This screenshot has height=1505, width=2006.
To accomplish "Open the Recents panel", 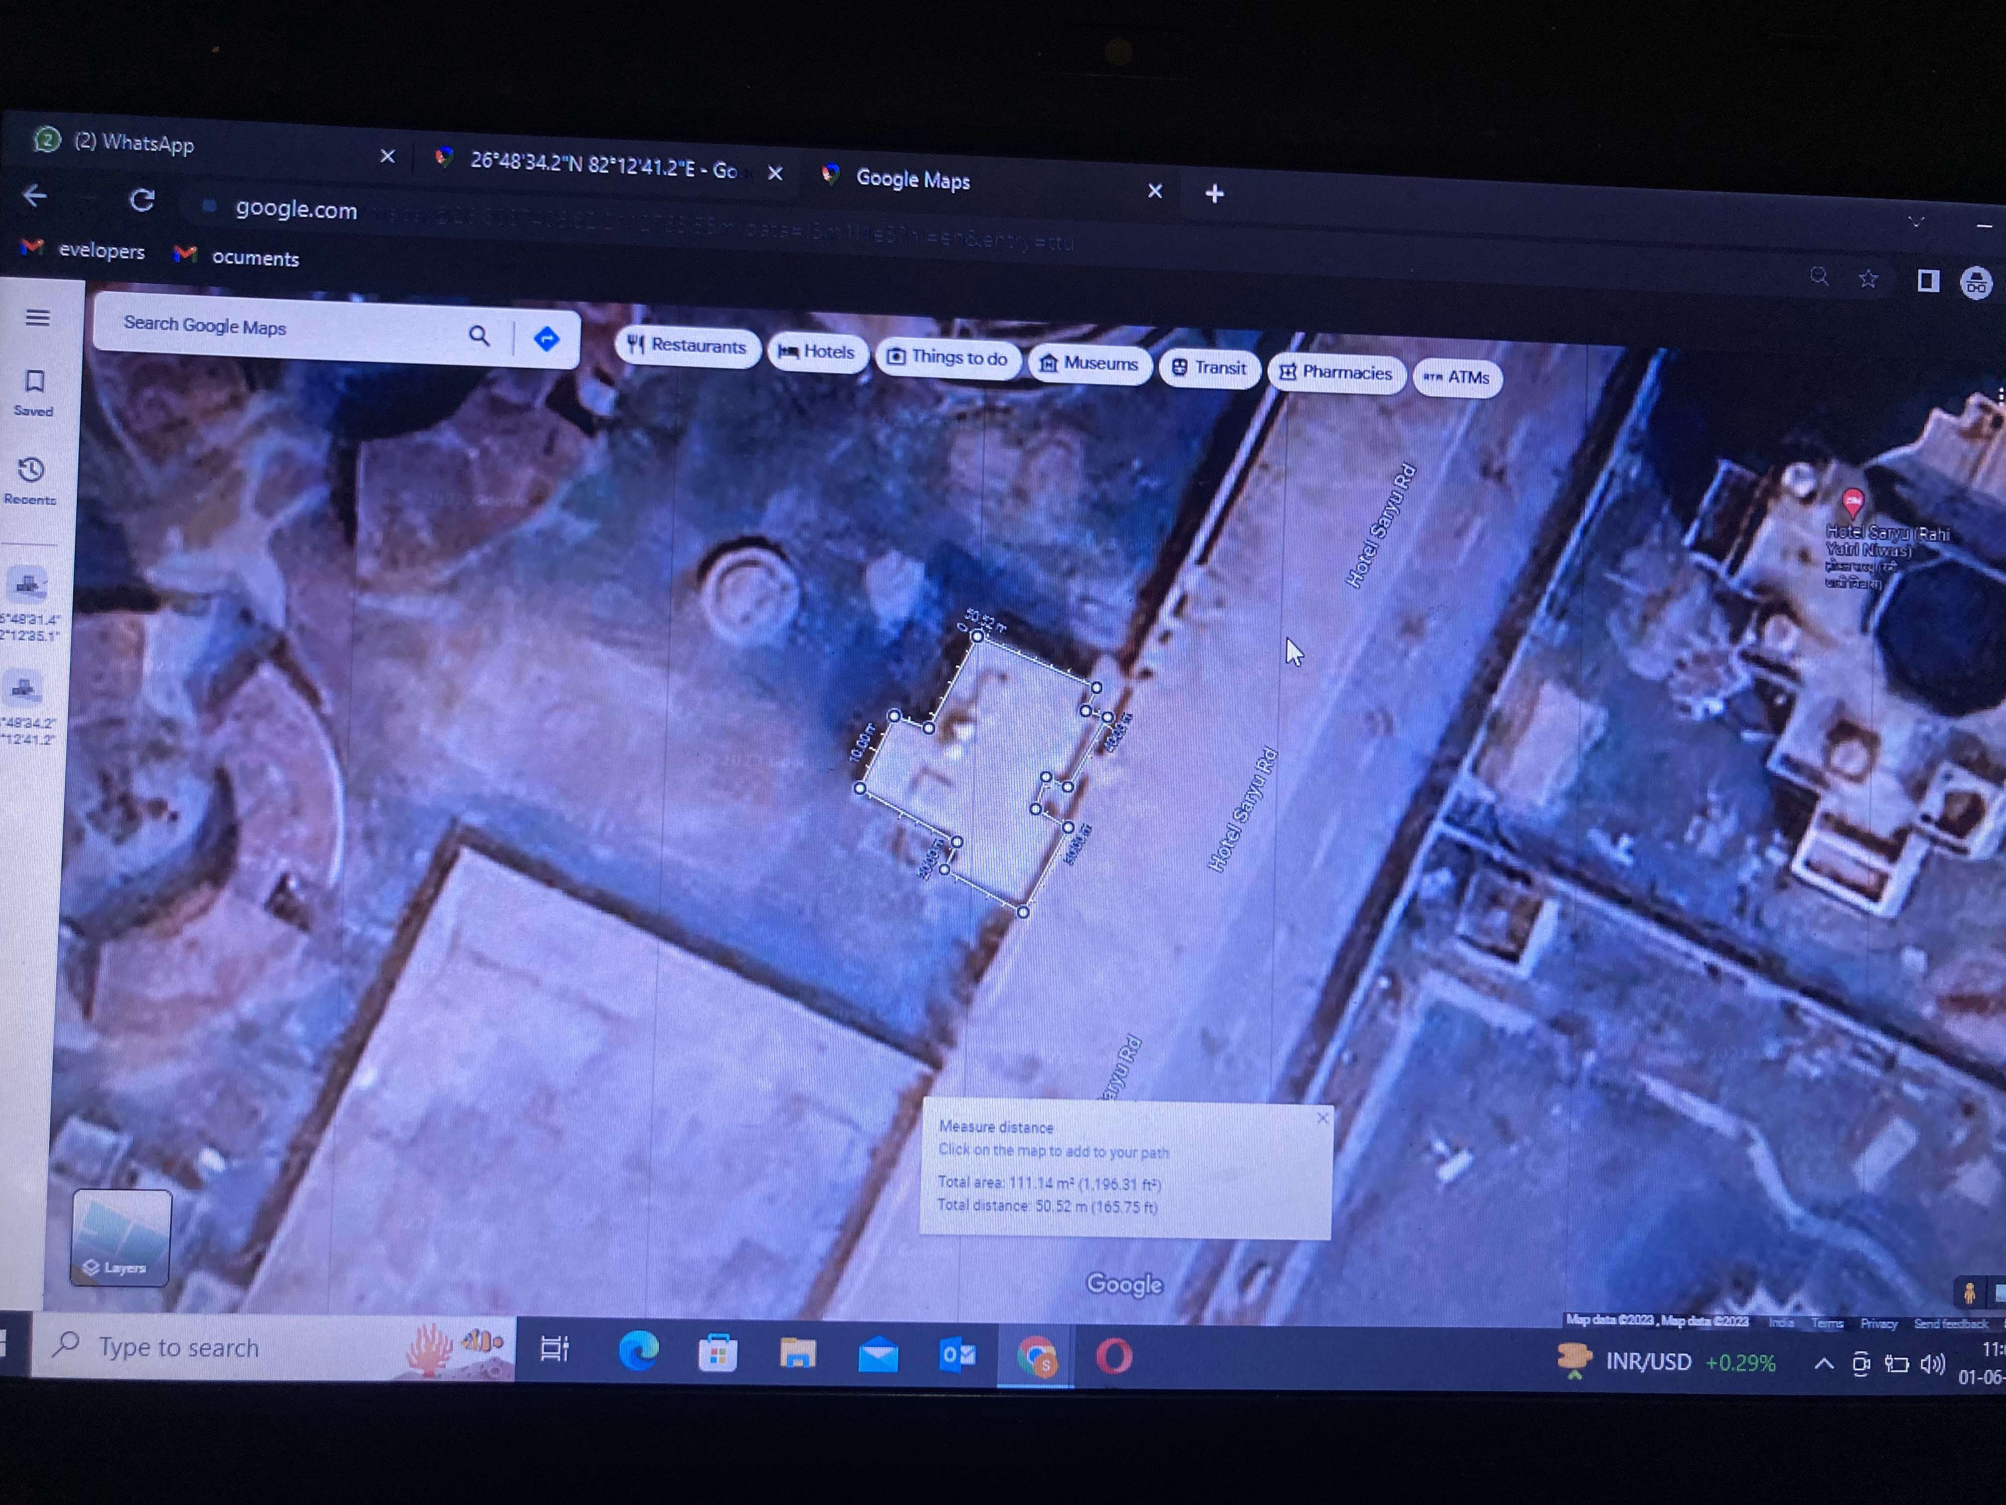I will click(30, 481).
